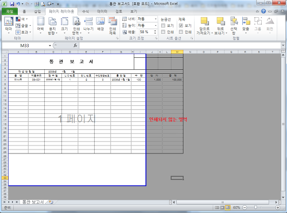Toggle Headings Print (제목 인쇄) checkbox
287x213 pixels.
coord(181,31)
